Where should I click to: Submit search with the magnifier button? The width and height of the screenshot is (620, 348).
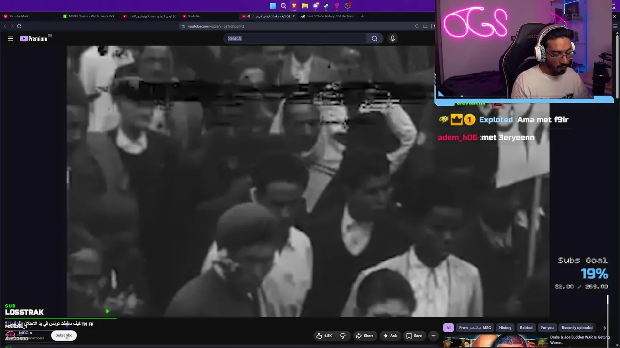pos(374,38)
